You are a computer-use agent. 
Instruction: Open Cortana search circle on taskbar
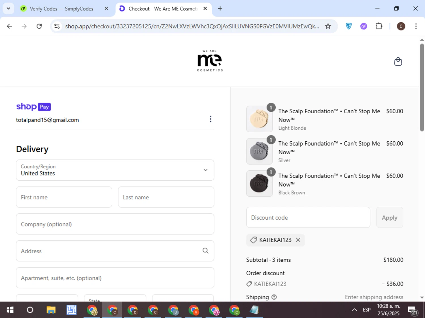[30, 310]
